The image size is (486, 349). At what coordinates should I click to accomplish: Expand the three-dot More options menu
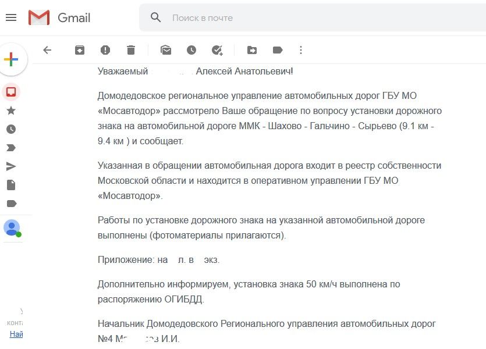pyautogui.click(x=301, y=50)
